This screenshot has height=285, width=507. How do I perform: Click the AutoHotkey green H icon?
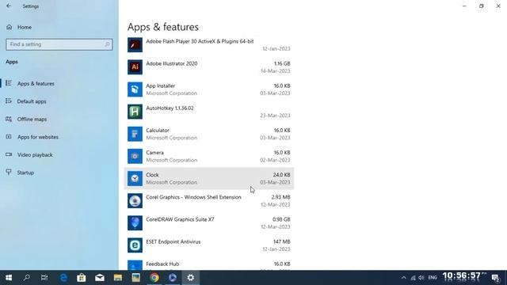point(135,112)
